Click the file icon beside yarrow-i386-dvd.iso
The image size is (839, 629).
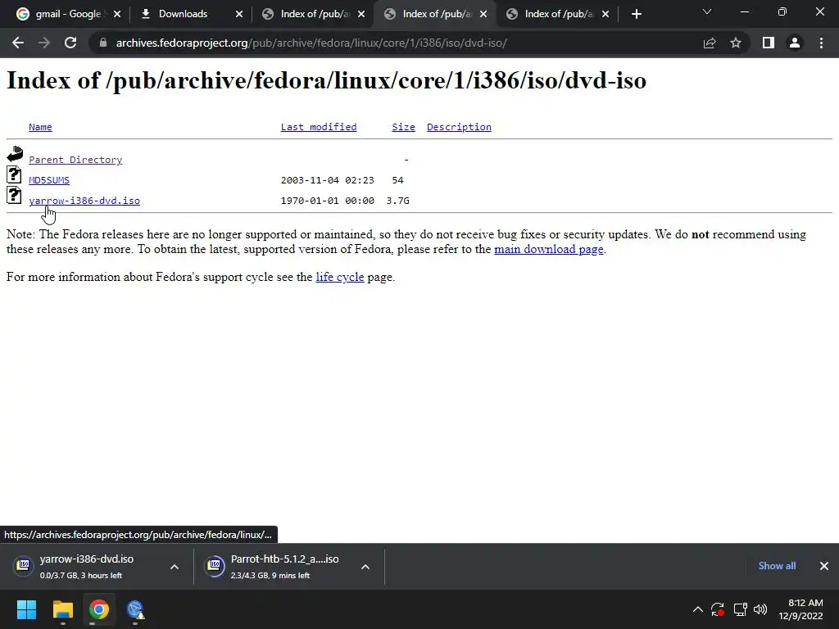[x=14, y=195]
